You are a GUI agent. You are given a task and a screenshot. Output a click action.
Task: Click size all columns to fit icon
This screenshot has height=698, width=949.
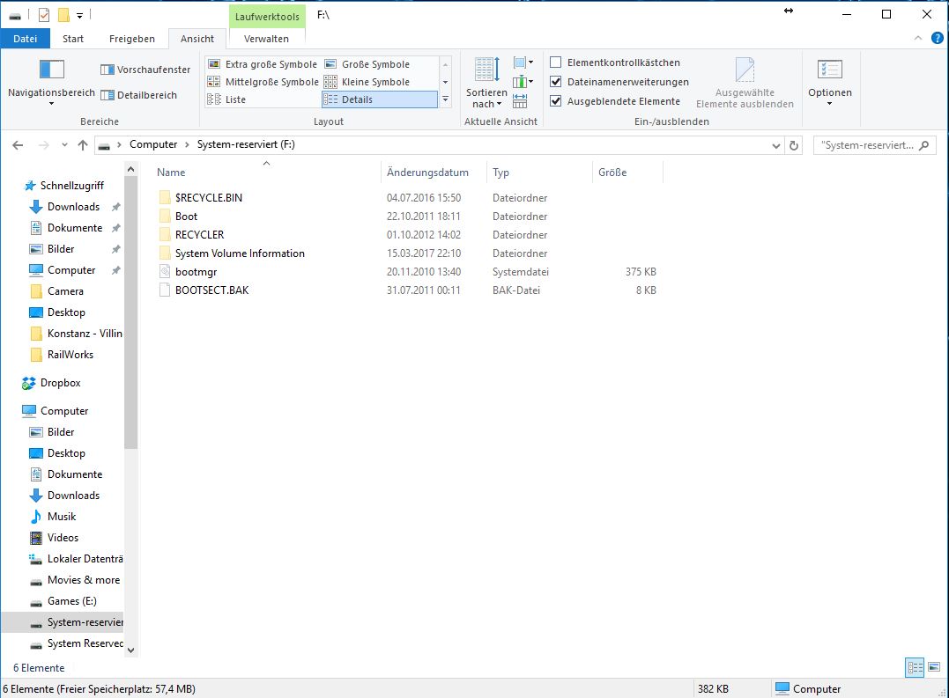pyautogui.click(x=520, y=101)
